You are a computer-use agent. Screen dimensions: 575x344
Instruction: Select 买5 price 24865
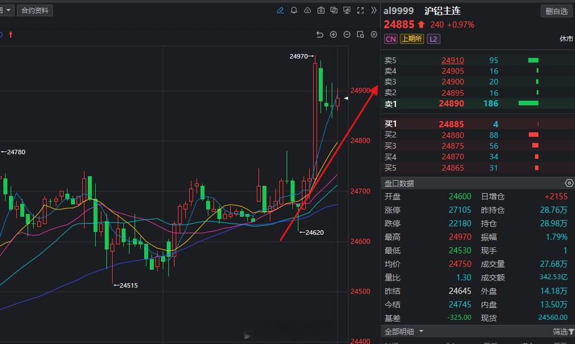coord(453,168)
